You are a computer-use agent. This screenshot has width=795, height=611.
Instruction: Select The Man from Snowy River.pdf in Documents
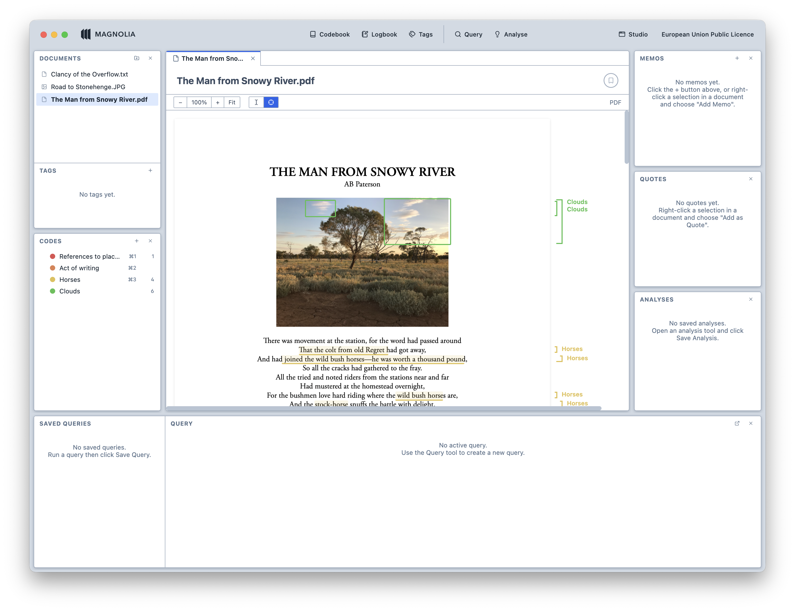(97, 100)
